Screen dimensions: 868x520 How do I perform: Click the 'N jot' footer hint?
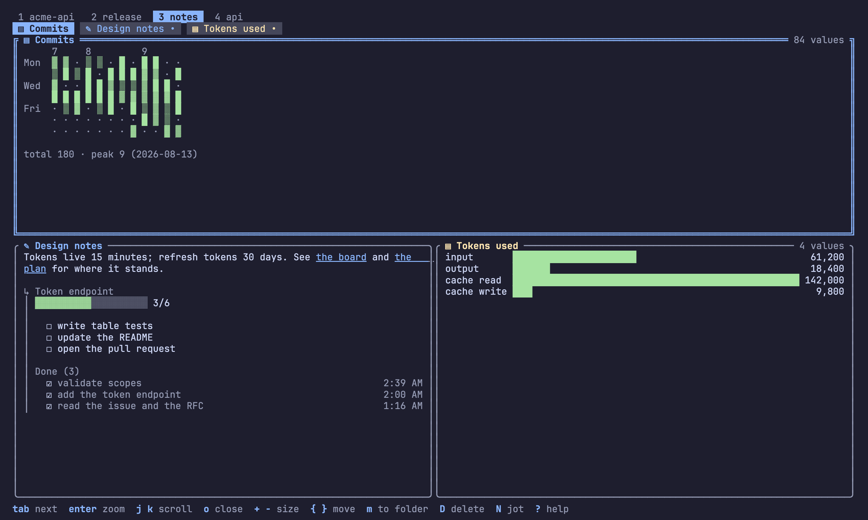click(x=510, y=509)
